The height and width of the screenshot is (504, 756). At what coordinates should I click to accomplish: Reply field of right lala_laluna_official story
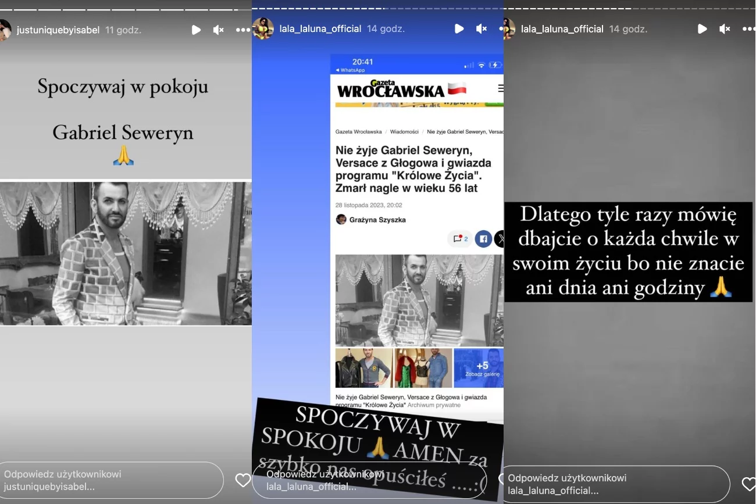point(615,484)
